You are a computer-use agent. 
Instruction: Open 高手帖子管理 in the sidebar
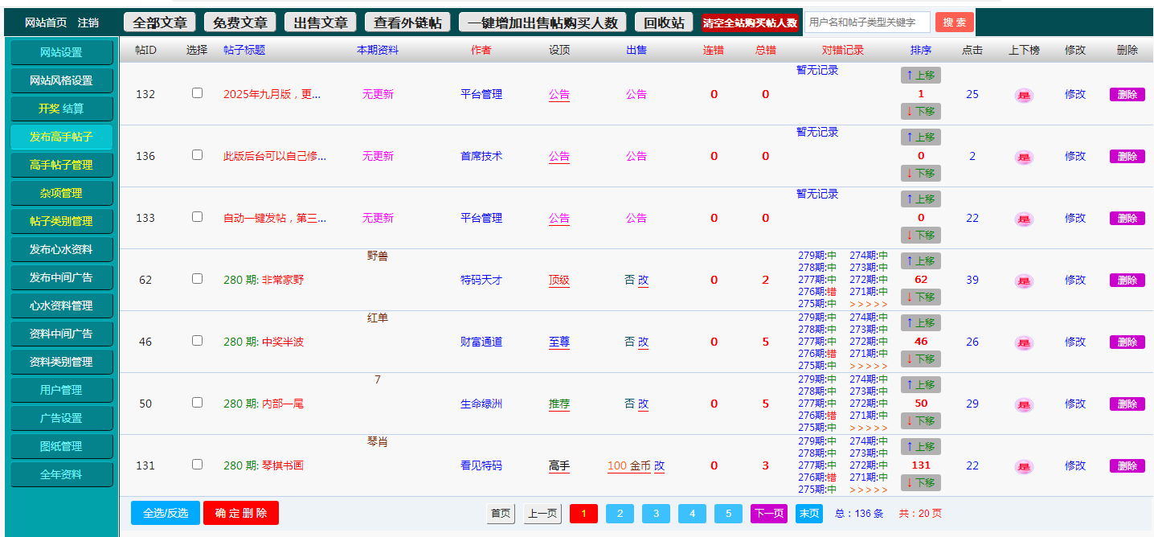(61, 165)
